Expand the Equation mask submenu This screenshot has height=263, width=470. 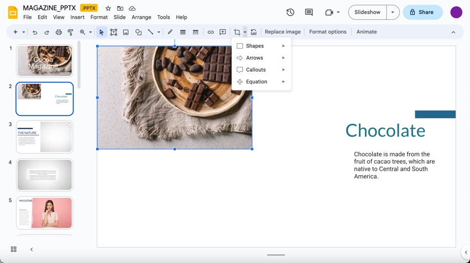click(261, 81)
